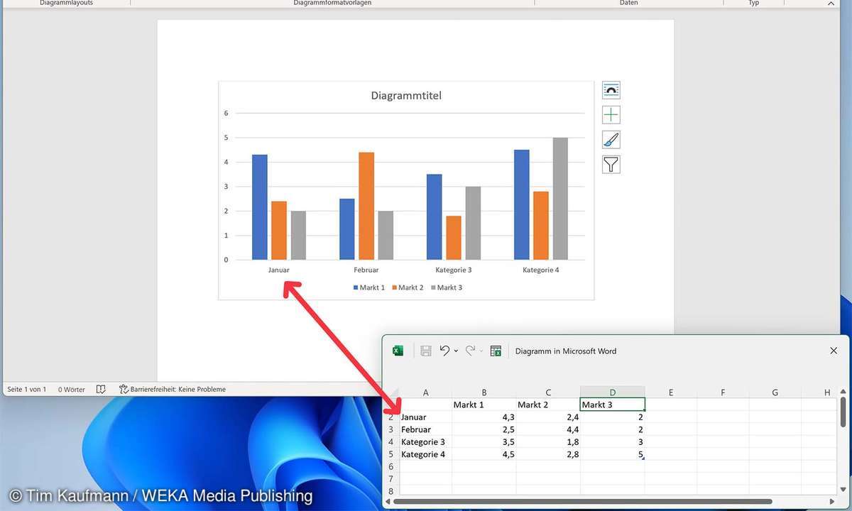
Task: Open Chart Filters funnel button
Action: [x=611, y=165]
